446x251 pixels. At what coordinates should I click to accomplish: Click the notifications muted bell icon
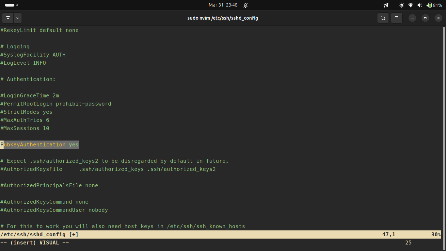pos(246,5)
